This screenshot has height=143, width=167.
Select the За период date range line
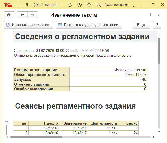tap(61, 50)
